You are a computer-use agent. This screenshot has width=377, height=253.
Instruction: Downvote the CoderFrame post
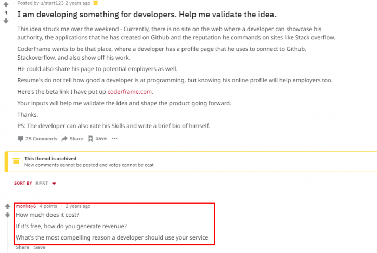tap(6, 21)
